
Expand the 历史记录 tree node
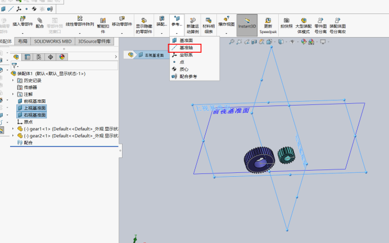click(13, 80)
